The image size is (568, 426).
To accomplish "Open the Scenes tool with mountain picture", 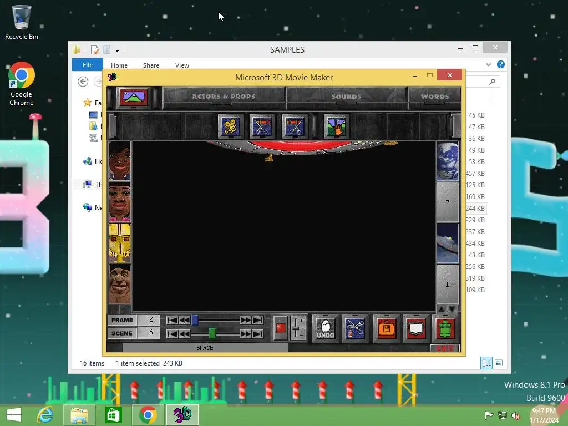I will 134,97.
